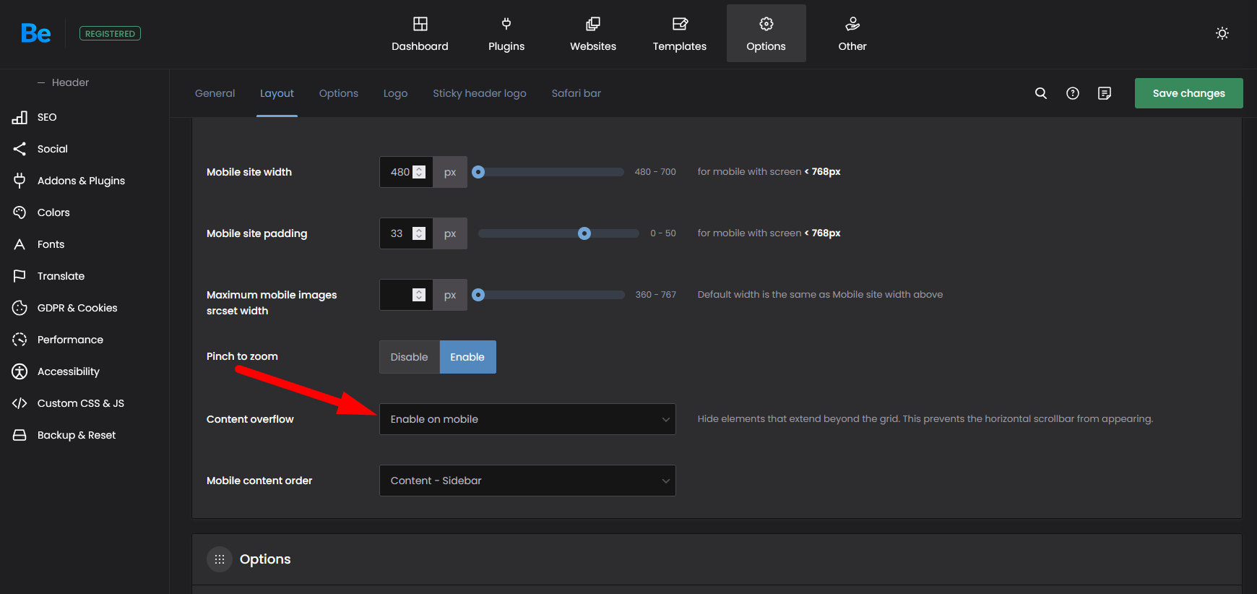The height and width of the screenshot is (594, 1257).
Task: Click the srcset width slider handle
Action: pyautogui.click(x=478, y=295)
